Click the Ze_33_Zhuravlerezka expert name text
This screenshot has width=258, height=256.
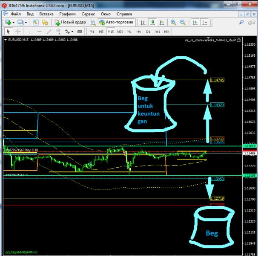pos(210,40)
